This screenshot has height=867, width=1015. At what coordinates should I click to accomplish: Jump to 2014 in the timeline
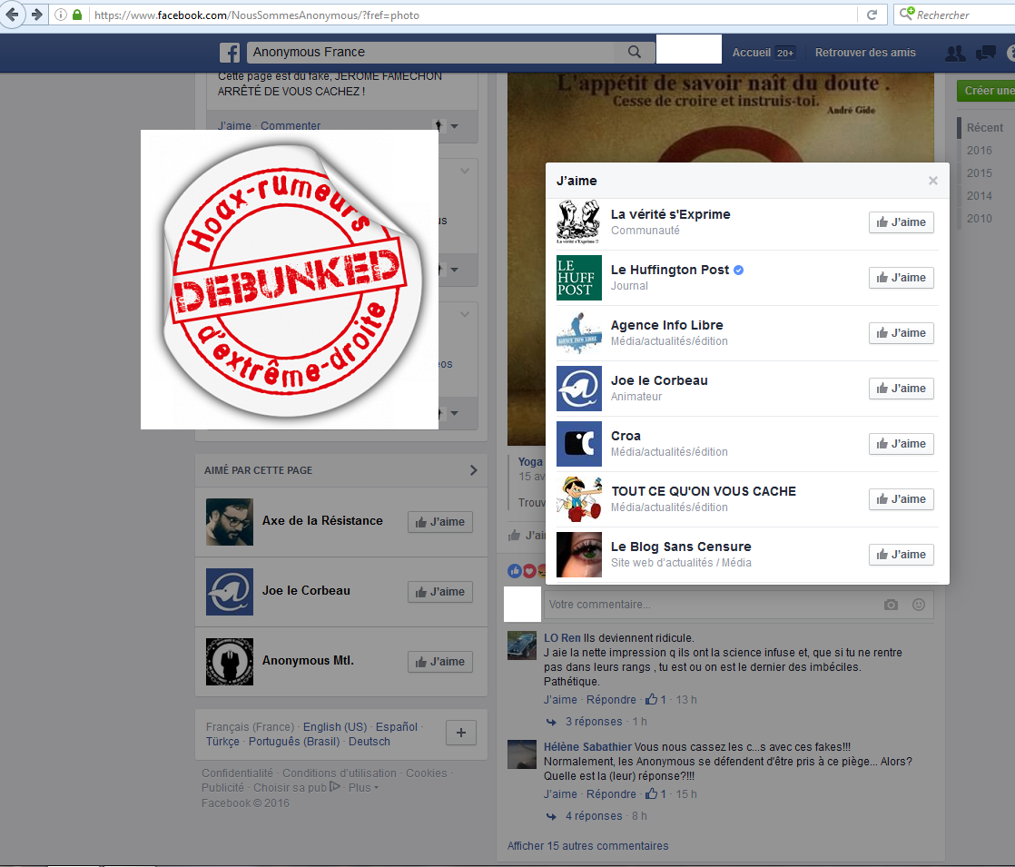tap(979, 195)
